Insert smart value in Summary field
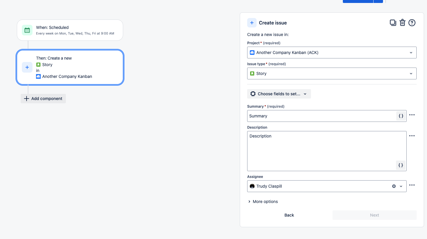The image size is (427, 239). tap(401, 116)
